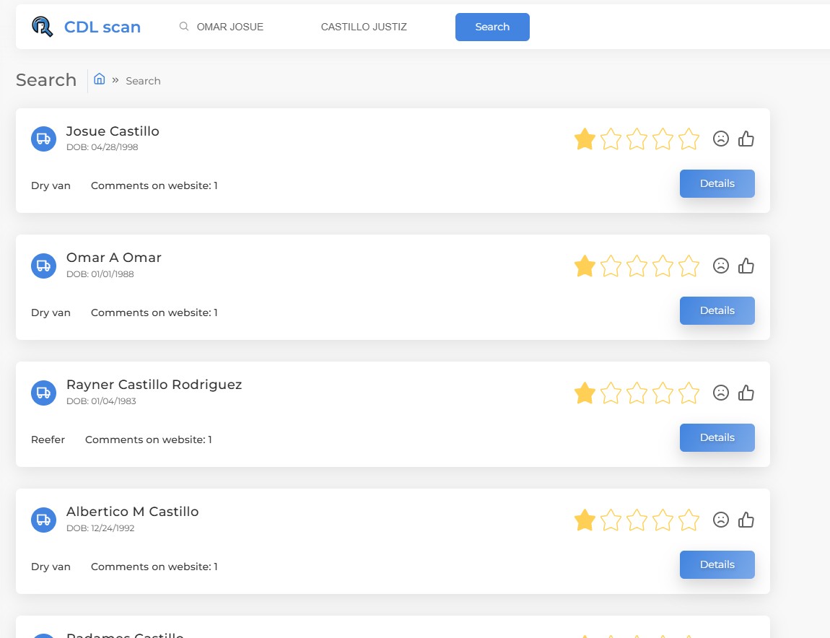The image size is (830, 638).
Task: Click the thumbs up icon for Josue Castillo
Action: click(x=746, y=139)
